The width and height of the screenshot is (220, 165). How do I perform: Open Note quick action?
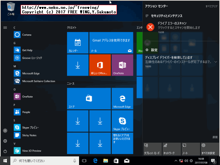pyautogui.click(x=191, y=149)
